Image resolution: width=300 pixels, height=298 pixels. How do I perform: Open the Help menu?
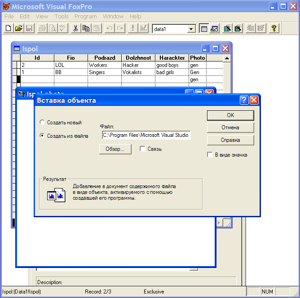tap(135, 17)
